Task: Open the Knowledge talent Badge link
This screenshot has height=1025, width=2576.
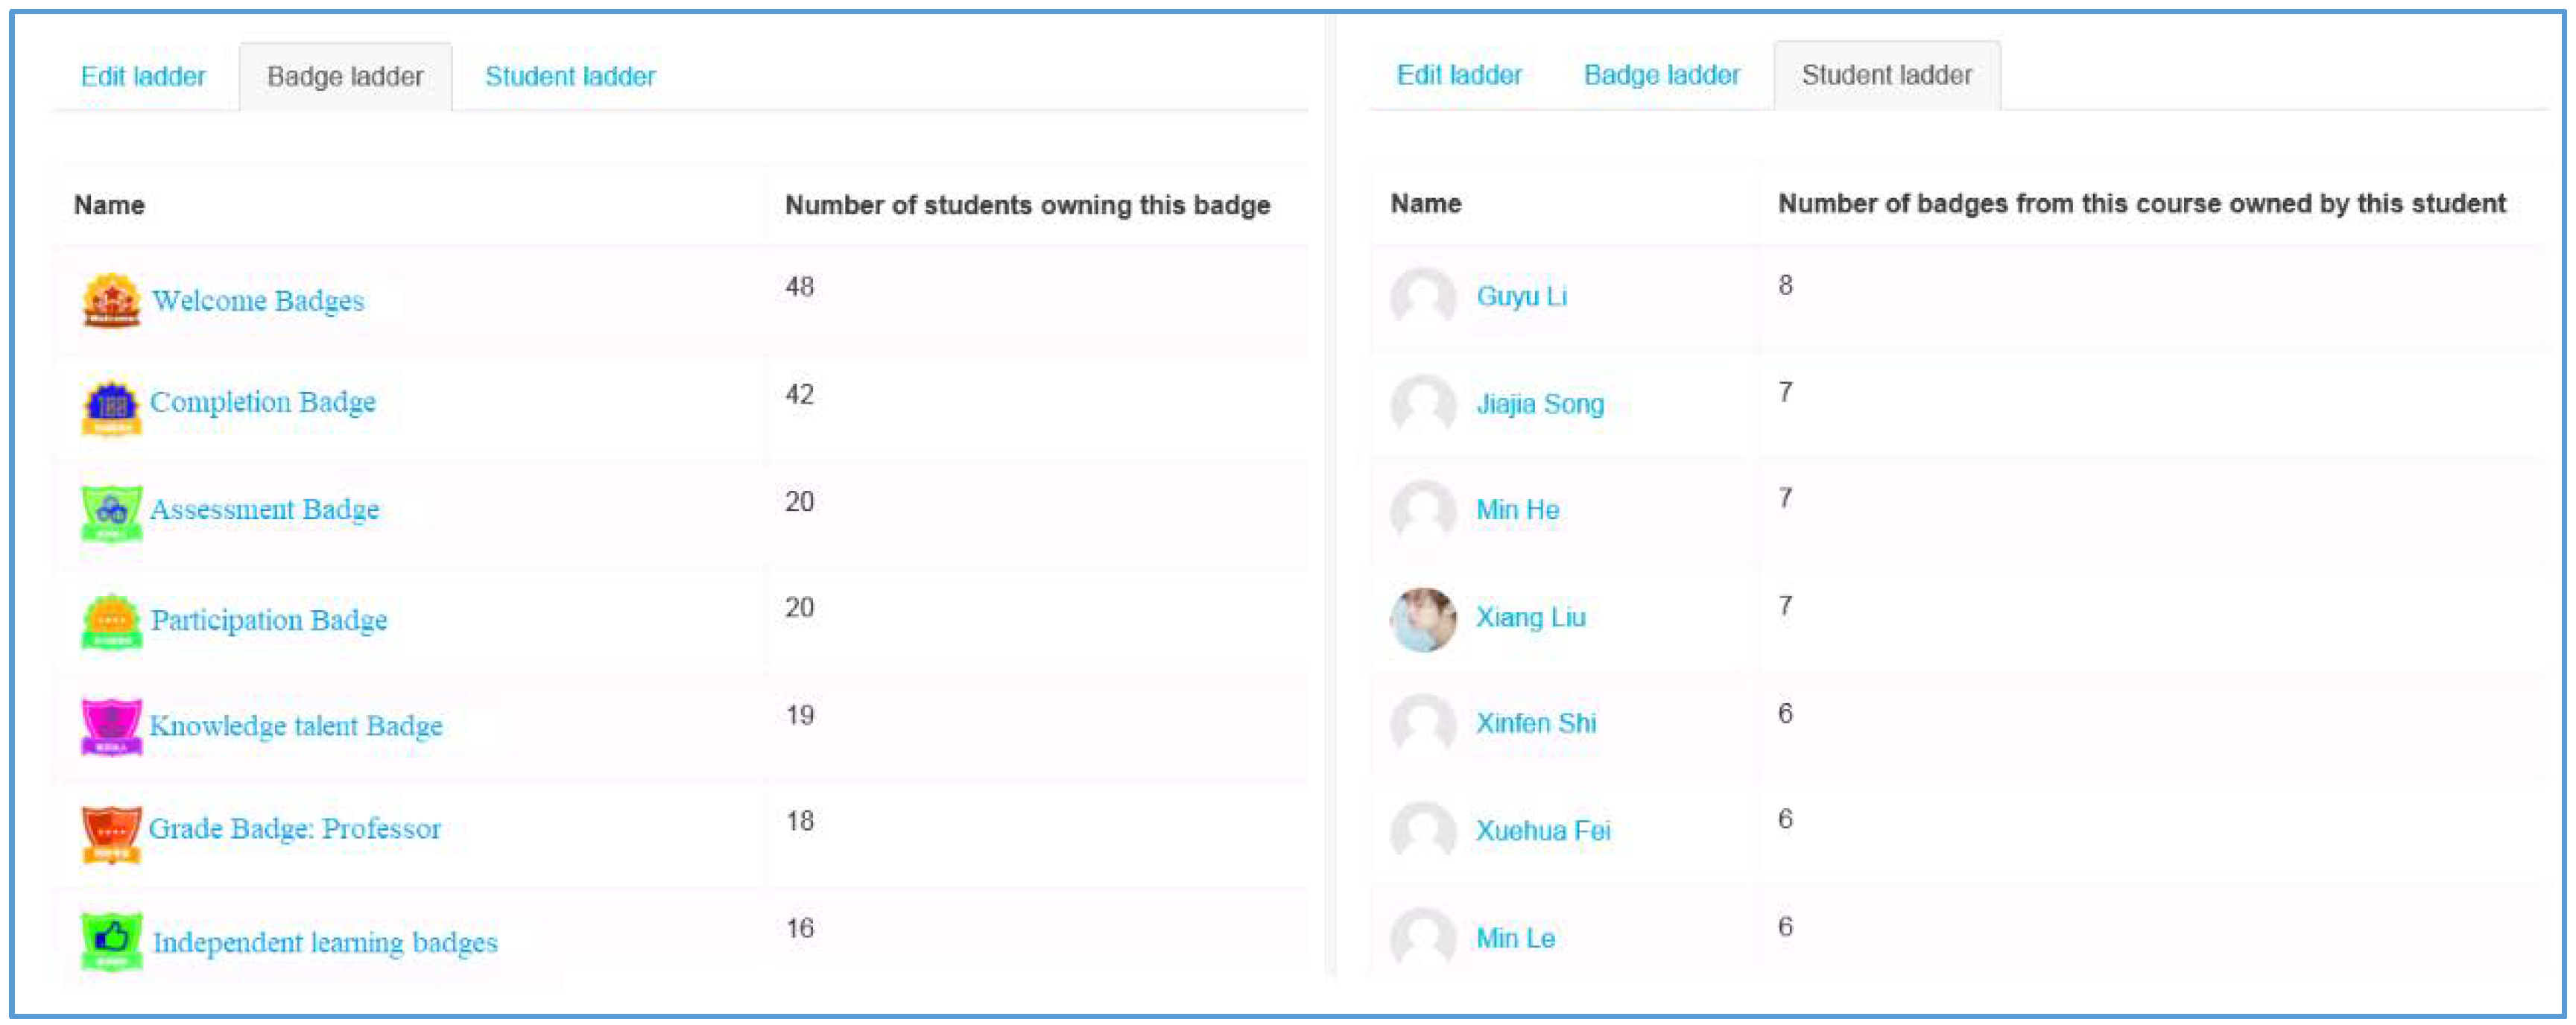Action: click(296, 726)
